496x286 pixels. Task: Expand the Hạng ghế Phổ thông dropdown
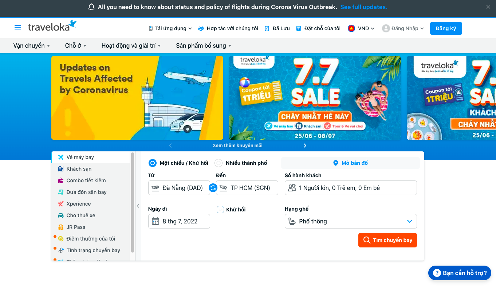point(351,221)
